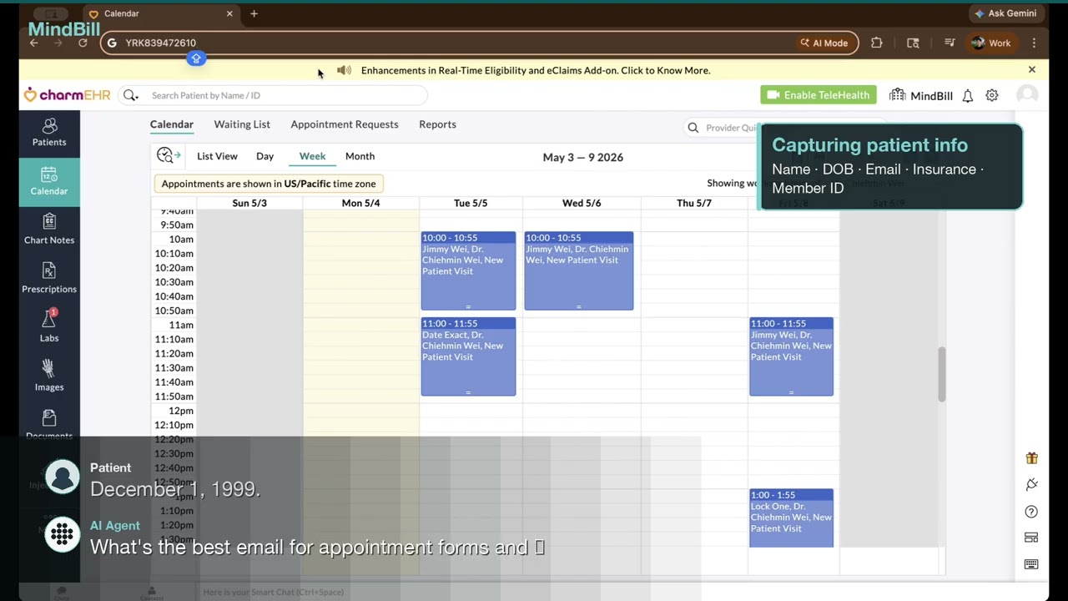Open the Patients sidebar section
This screenshot has width=1068, height=601.
click(x=49, y=133)
